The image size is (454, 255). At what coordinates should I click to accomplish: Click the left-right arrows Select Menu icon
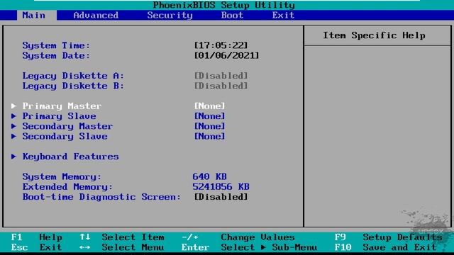click(85, 247)
